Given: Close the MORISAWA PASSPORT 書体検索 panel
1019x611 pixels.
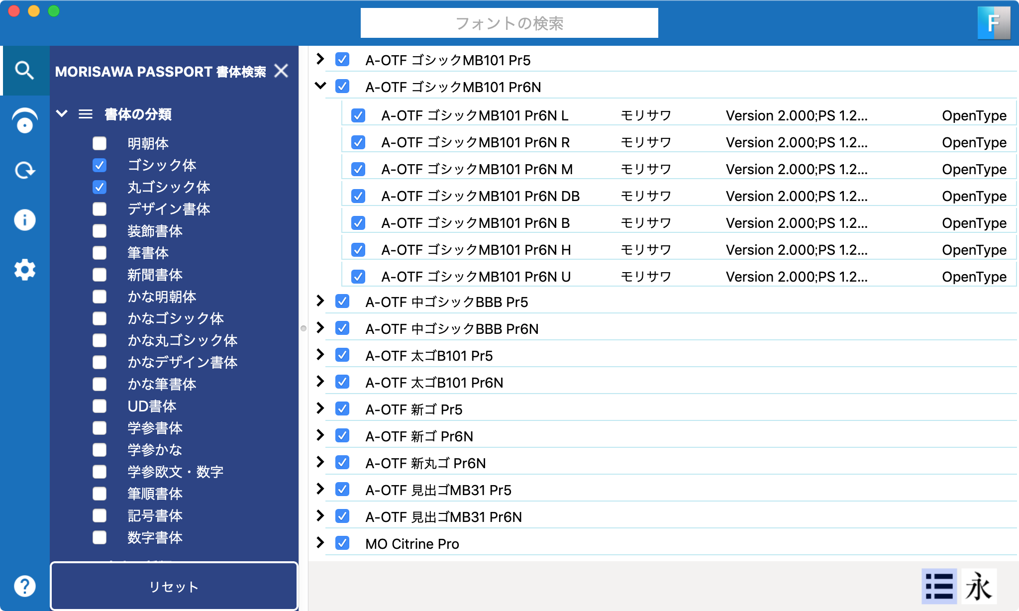Looking at the screenshot, I should [x=282, y=71].
